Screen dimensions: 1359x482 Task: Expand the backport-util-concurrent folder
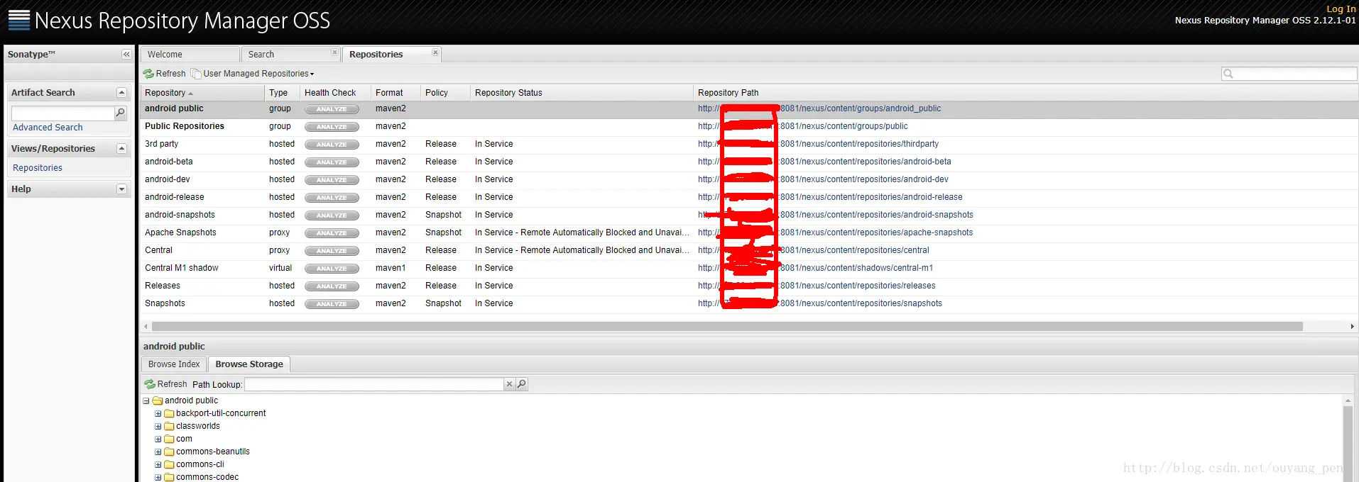click(x=158, y=413)
